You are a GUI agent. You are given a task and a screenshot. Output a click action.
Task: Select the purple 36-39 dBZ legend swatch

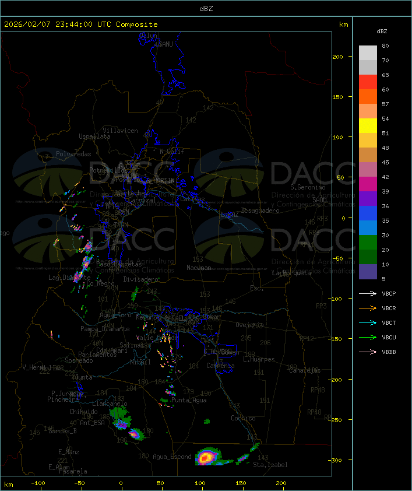tap(368, 198)
